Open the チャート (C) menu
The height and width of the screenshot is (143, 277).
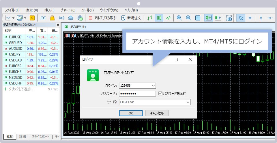[x=68, y=10]
